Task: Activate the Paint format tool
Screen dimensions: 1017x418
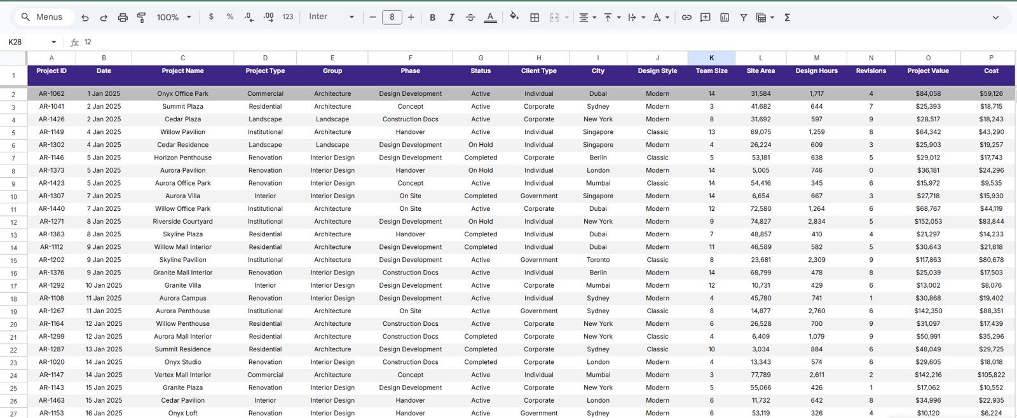Action: click(141, 18)
